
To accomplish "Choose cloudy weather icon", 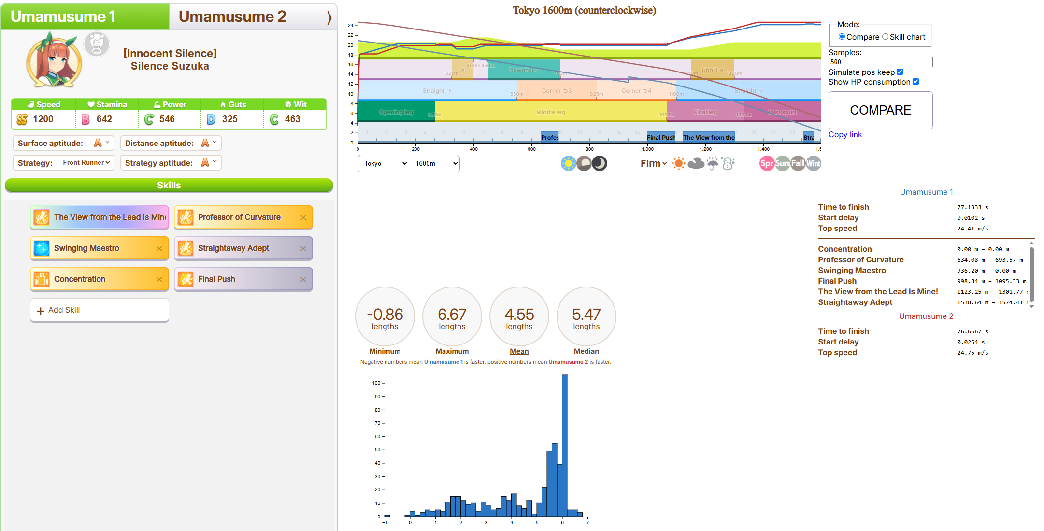I will click(x=696, y=163).
